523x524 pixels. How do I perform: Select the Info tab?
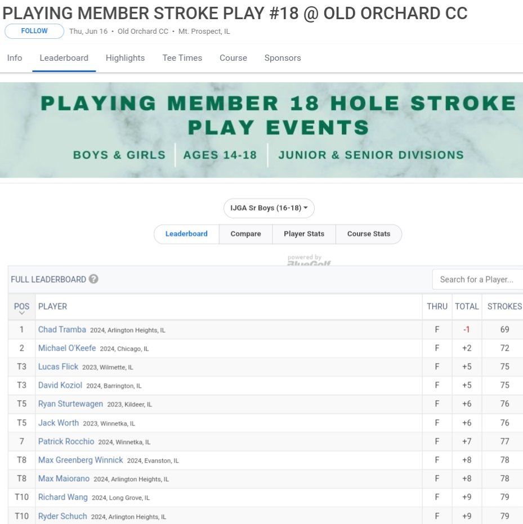click(14, 57)
